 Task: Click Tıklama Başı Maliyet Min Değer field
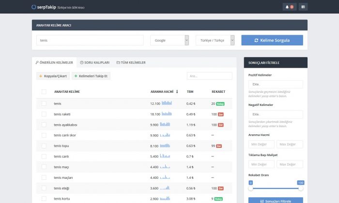pyautogui.click(x=262, y=164)
